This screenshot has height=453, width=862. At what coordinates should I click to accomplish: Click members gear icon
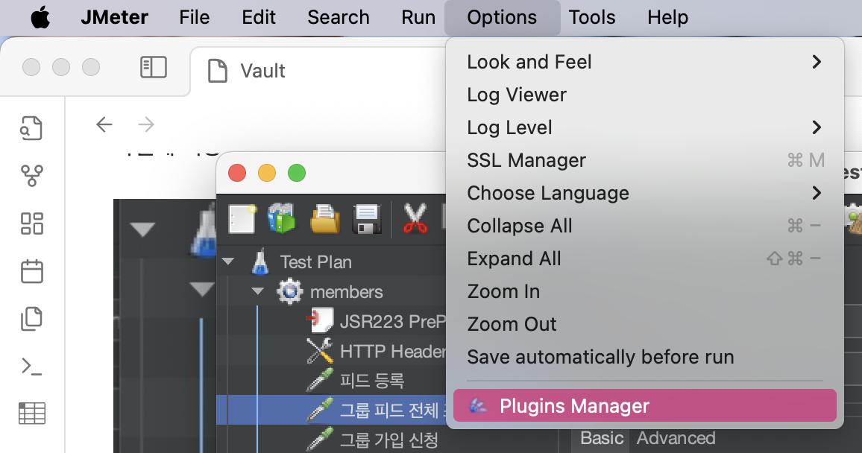[290, 291]
